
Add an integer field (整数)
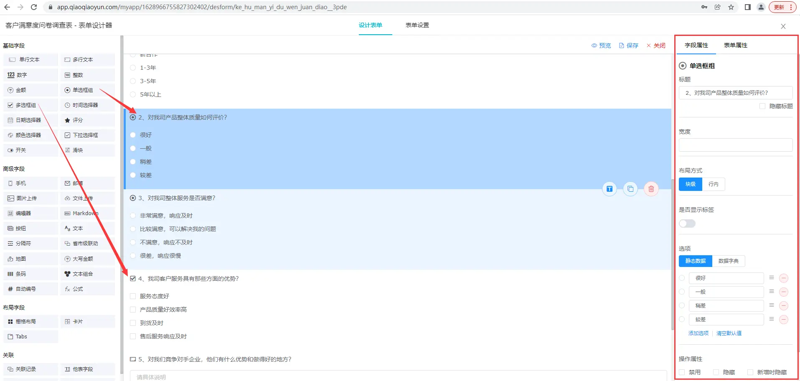coord(87,75)
